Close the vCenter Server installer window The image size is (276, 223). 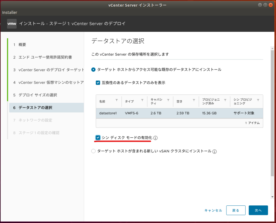pyautogui.click(x=271, y=5)
